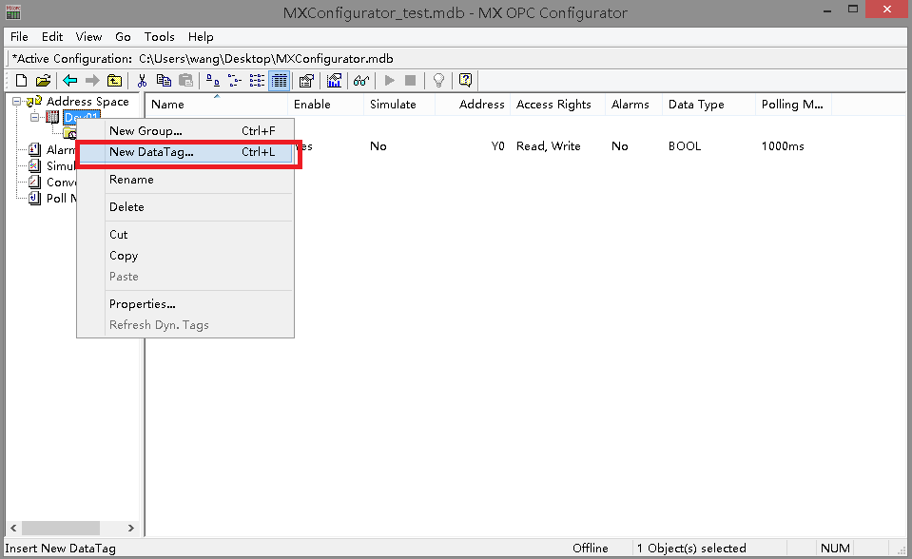
Task: Select folder icon under Dev01
Action: [69, 133]
